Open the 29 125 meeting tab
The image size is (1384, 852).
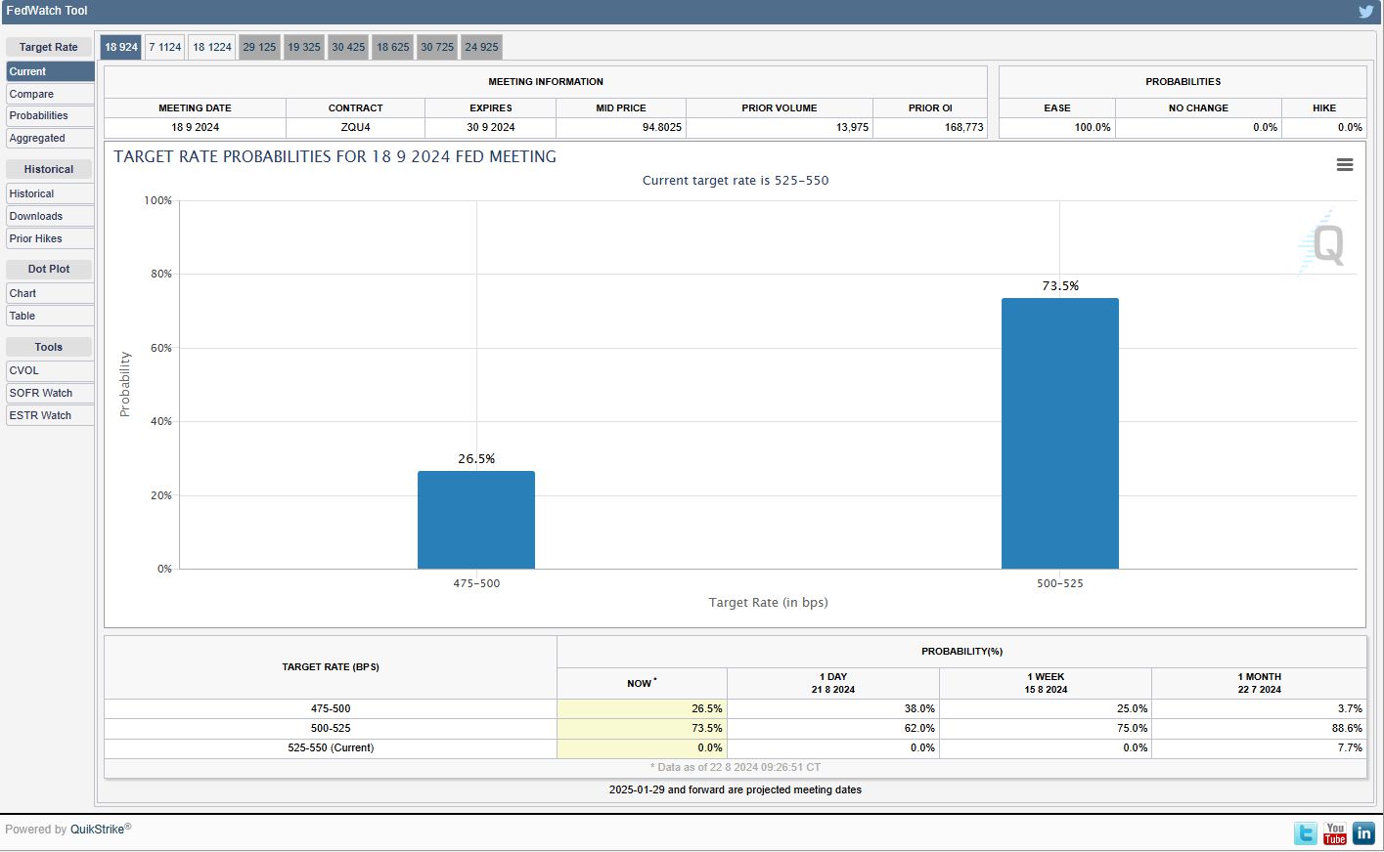pyautogui.click(x=259, y=47)
